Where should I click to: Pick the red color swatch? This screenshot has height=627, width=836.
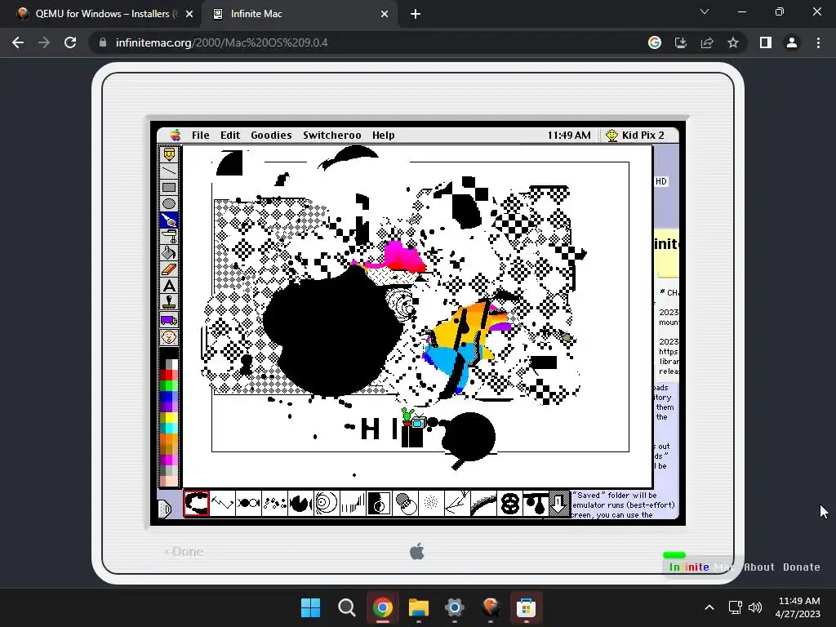(168, 375)
